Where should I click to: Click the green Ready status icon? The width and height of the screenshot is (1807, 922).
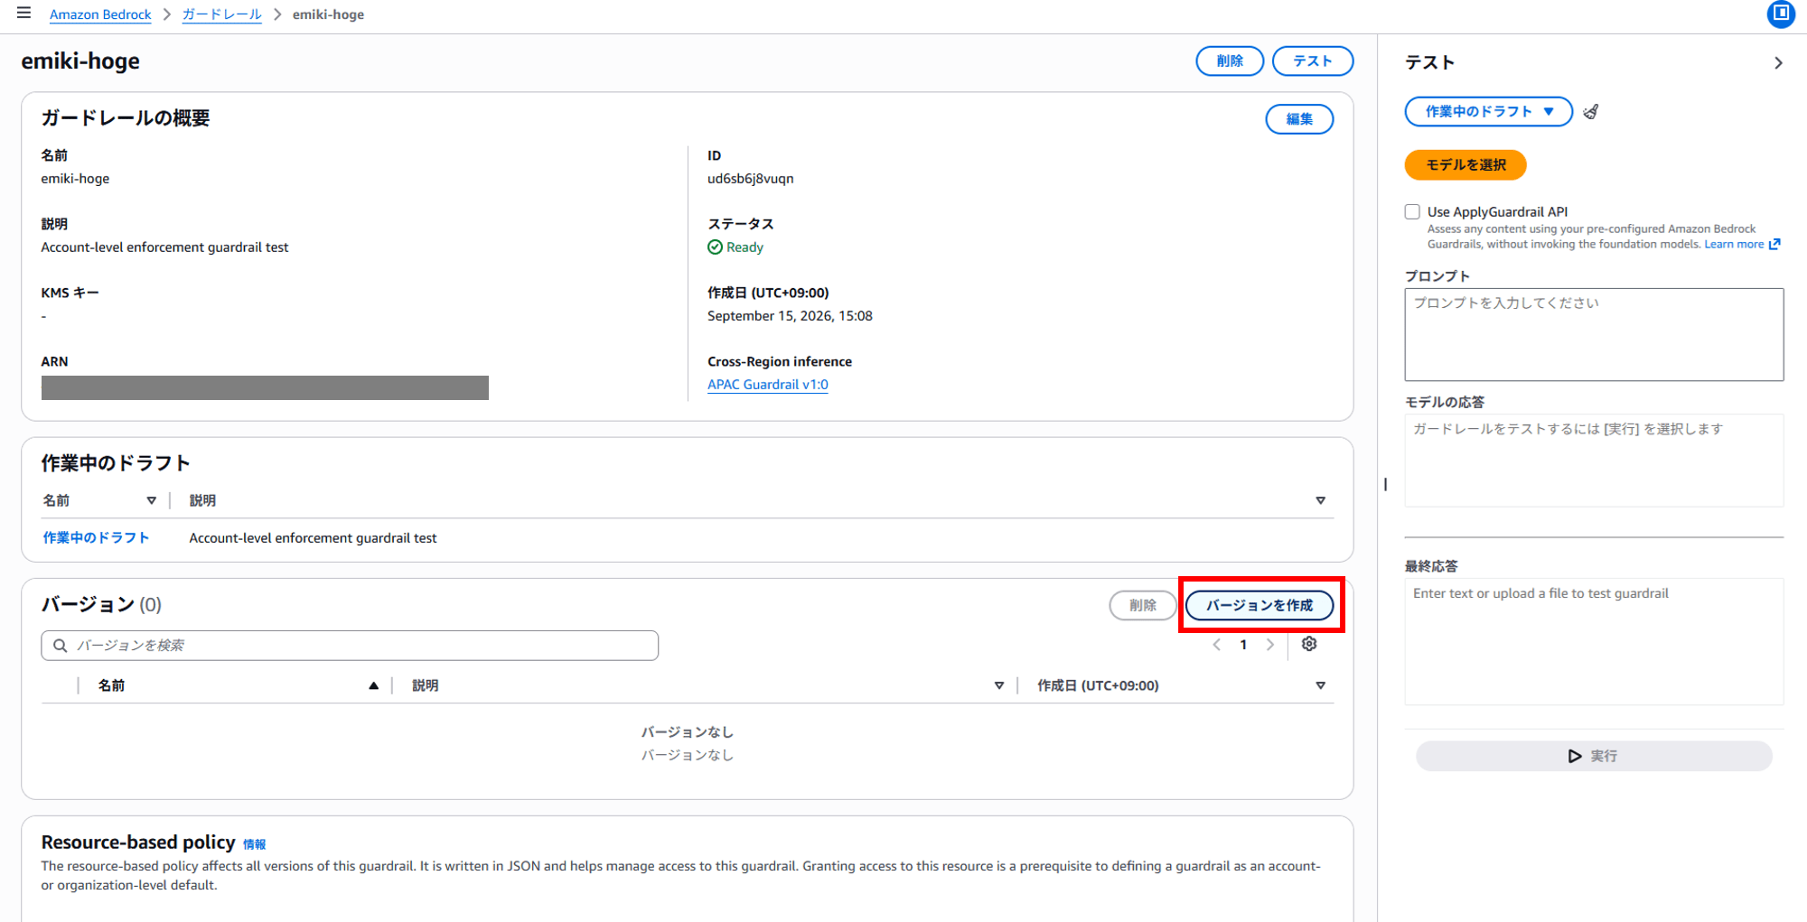pyautogui.click(x=715, y=247)
